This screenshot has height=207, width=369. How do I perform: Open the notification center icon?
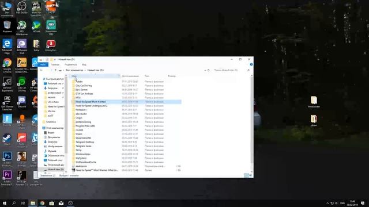[363, 203]
